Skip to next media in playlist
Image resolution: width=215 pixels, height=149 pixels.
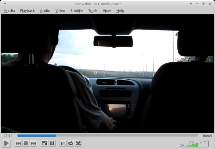point(33,143)
